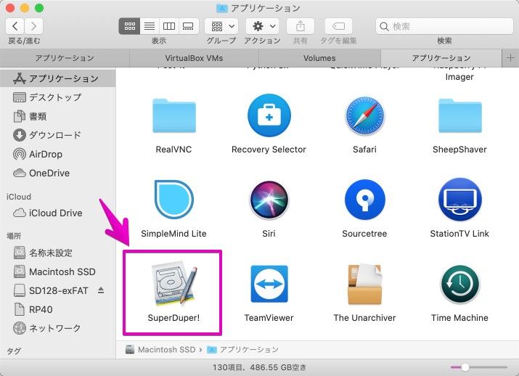
Task: Select the Recovery Selector app icon
Action: (x=269, y=115)
